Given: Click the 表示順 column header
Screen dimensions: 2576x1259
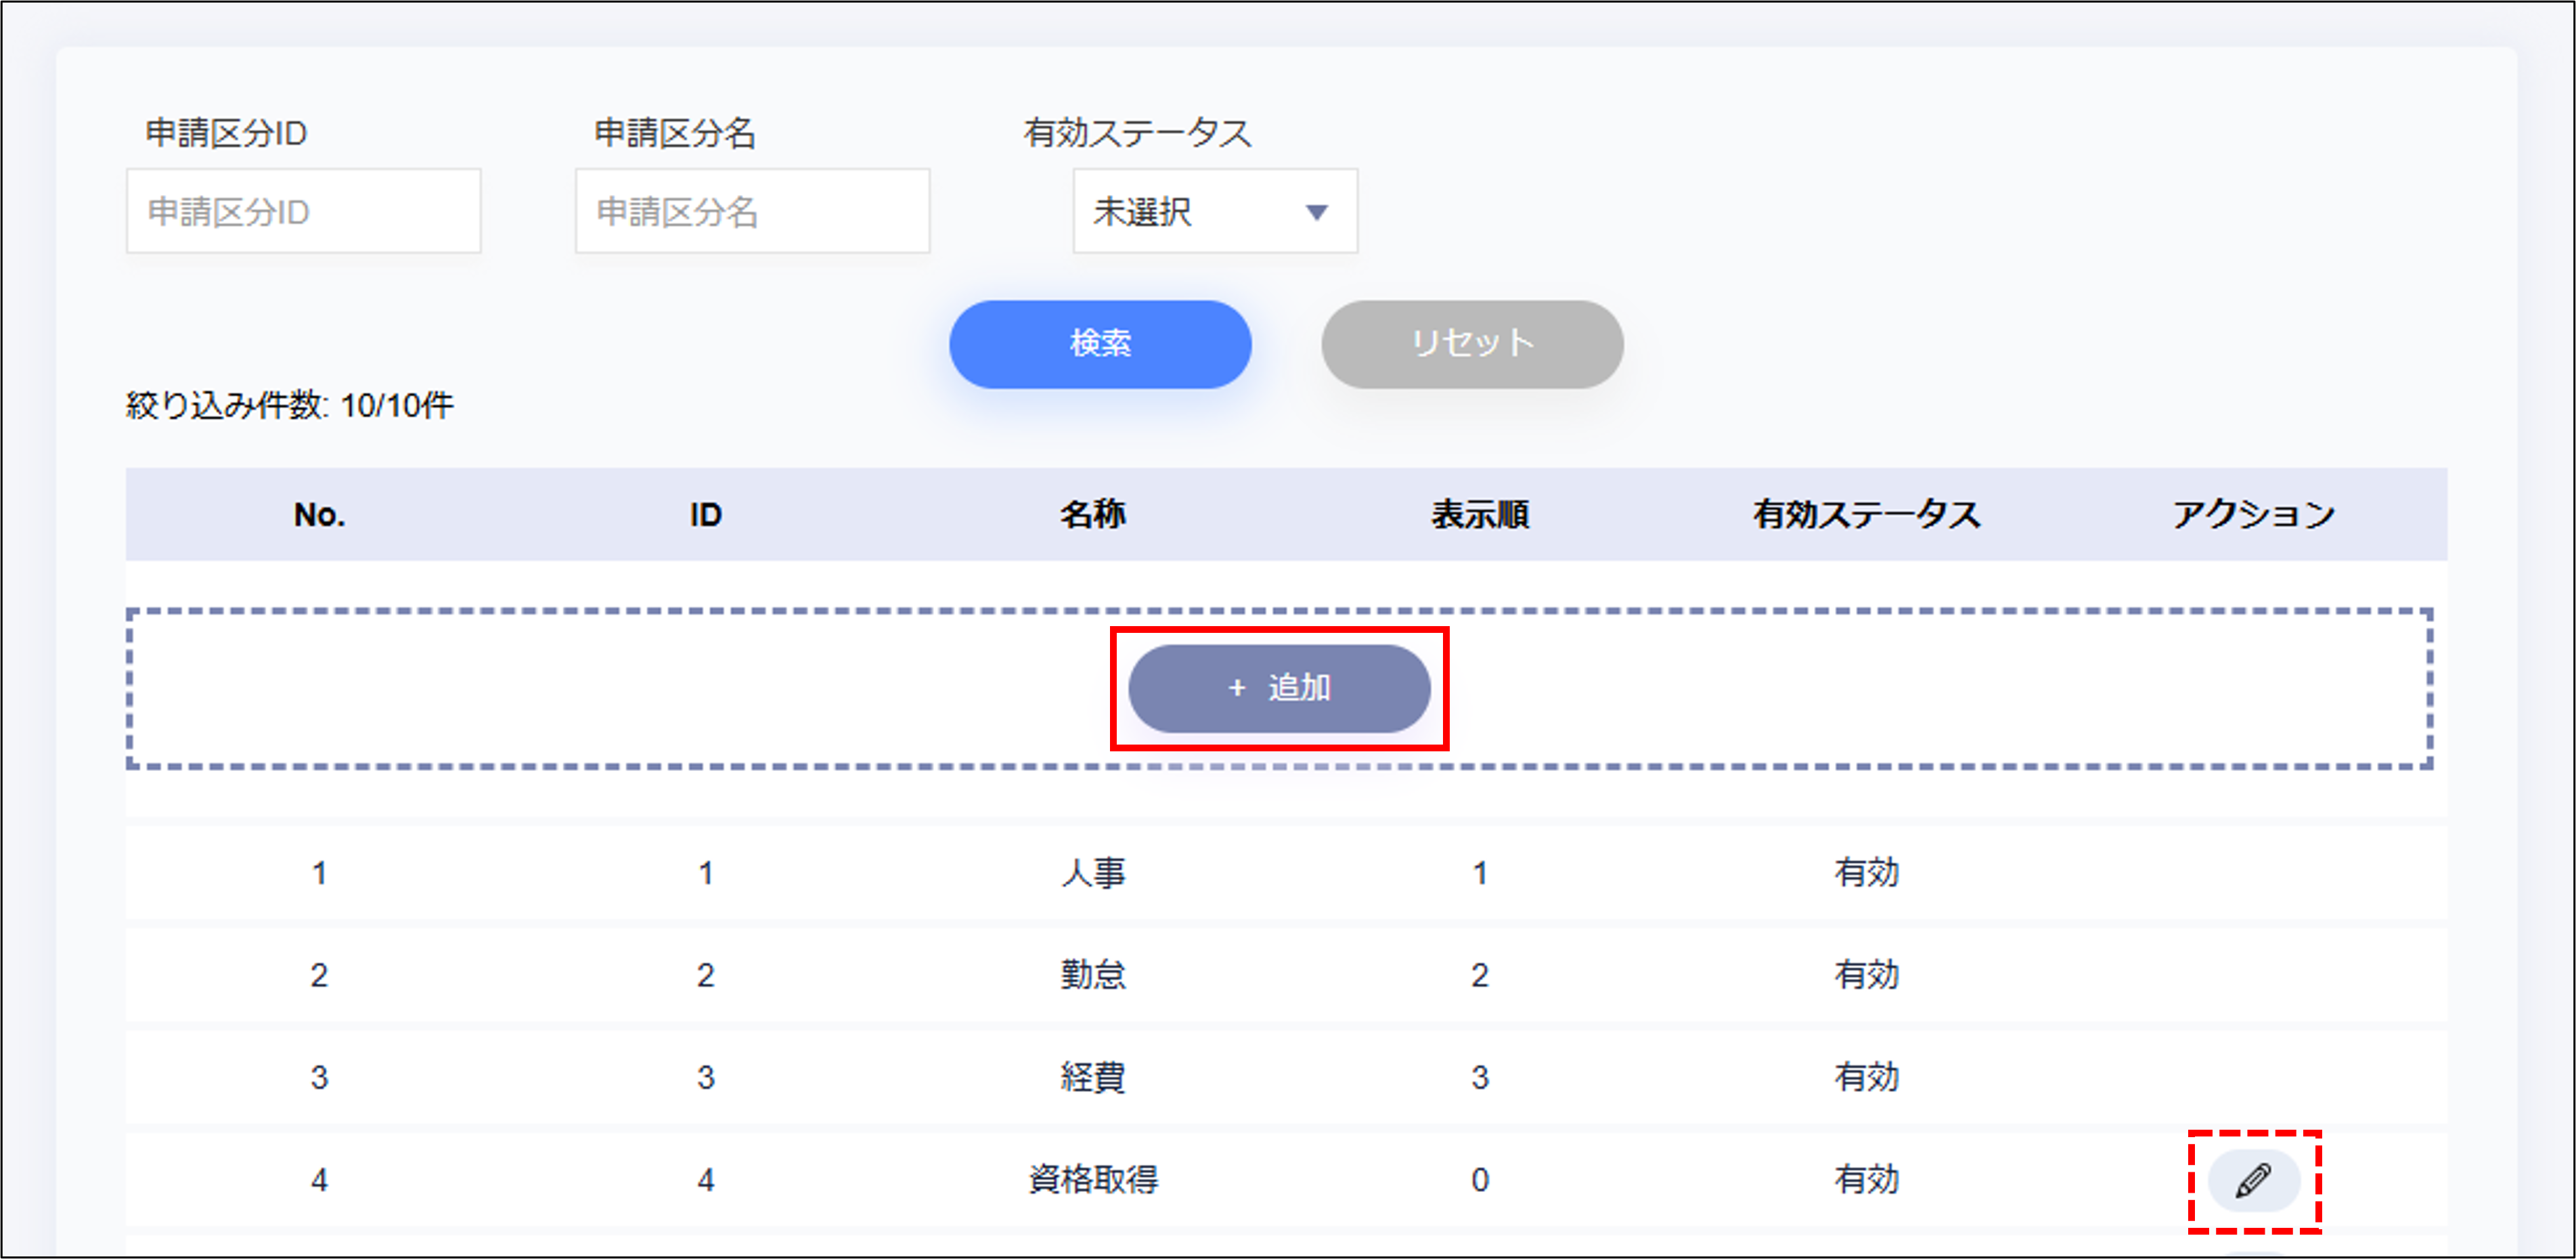Looking at the screenshot, I should [x=1479, y=515].
